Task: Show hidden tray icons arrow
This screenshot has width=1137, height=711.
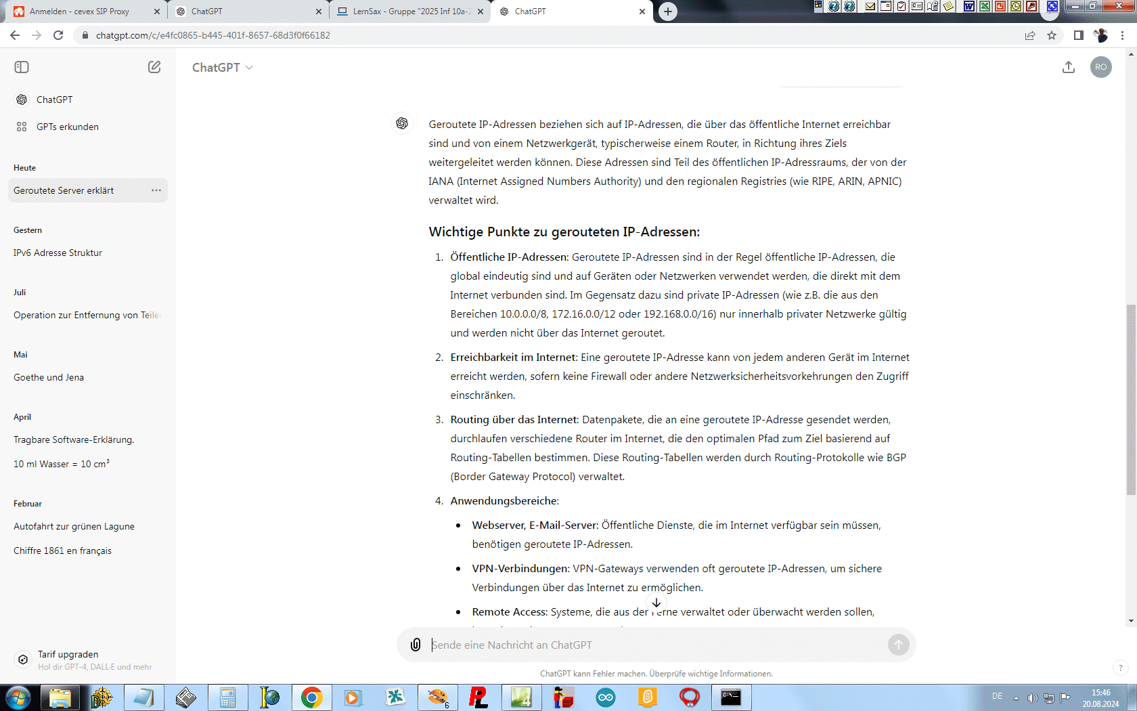Action: (1016, 697)
